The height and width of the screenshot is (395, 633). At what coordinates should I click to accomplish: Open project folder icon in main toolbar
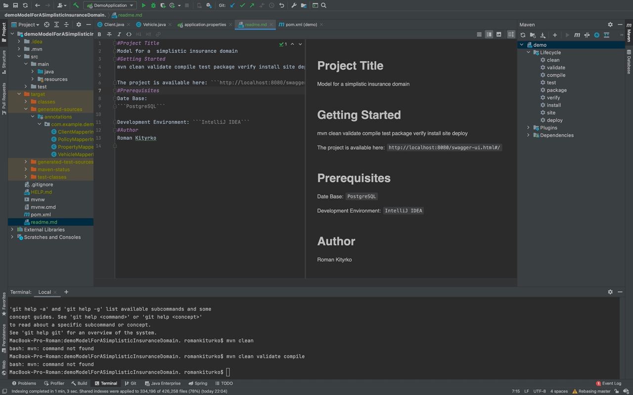5,5
